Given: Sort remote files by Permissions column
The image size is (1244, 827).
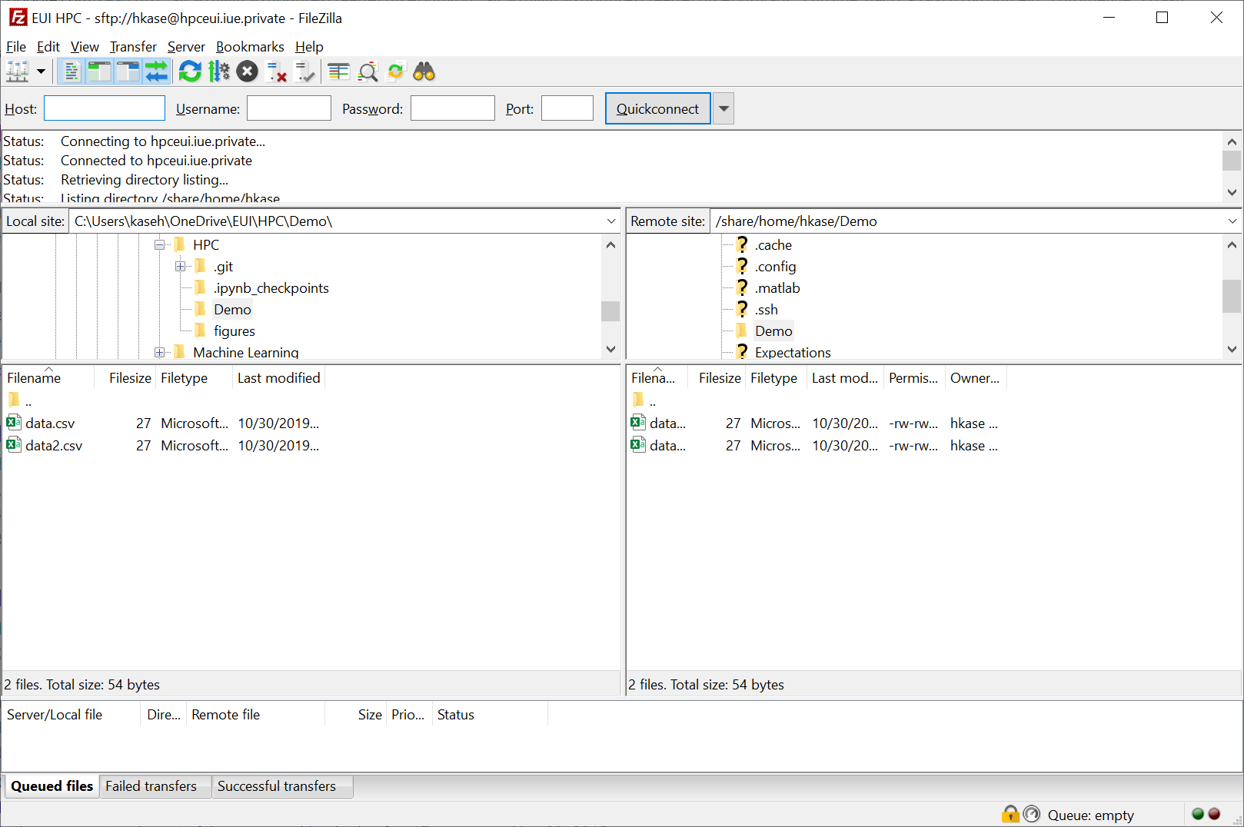Looking at the screenshot, I should [x=913, y=377].
